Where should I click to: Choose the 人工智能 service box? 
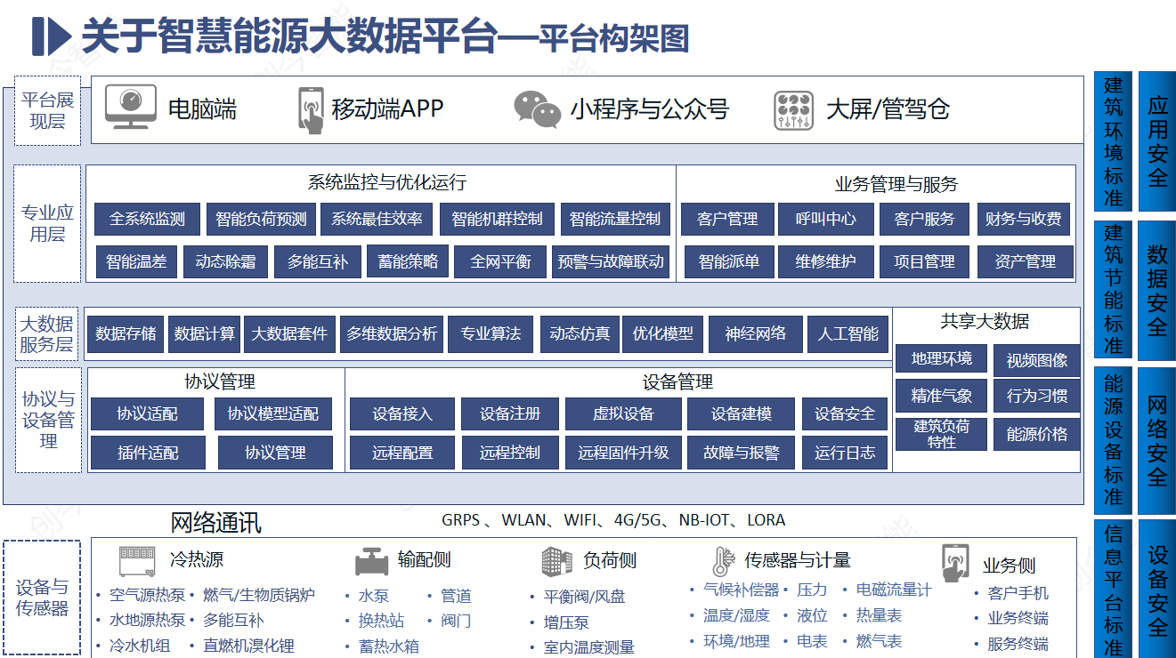[848, 334]
